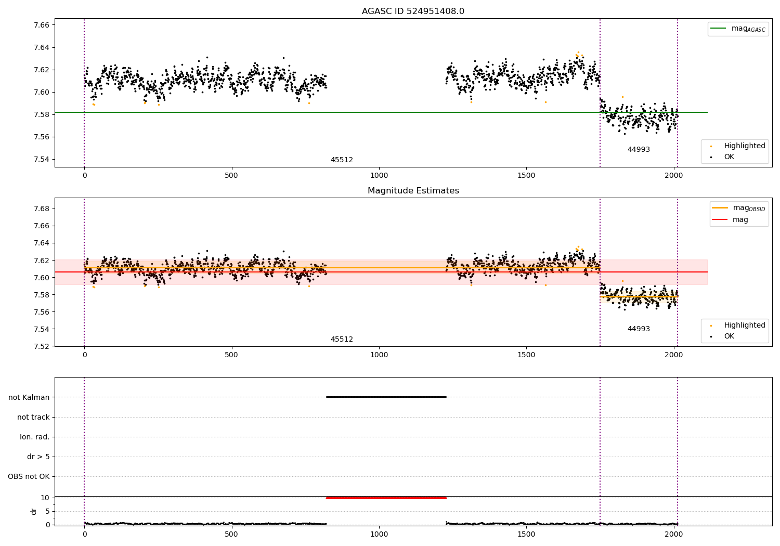Click the red dr line at value 10
780x546 pixels.
(x=386, y=498)
